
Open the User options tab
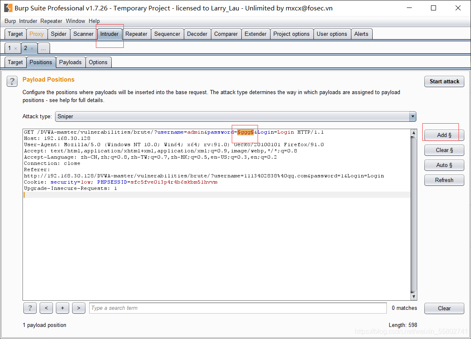point(332,34)
